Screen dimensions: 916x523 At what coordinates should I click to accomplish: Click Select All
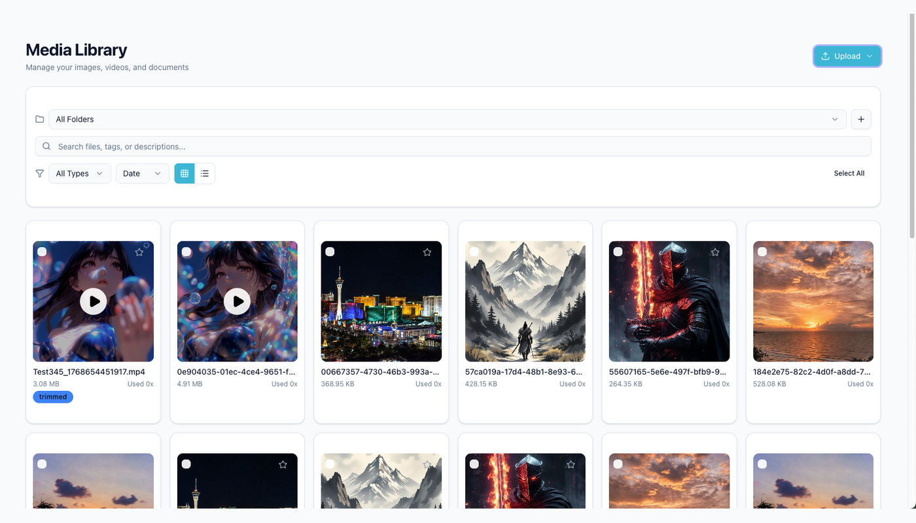849,173
